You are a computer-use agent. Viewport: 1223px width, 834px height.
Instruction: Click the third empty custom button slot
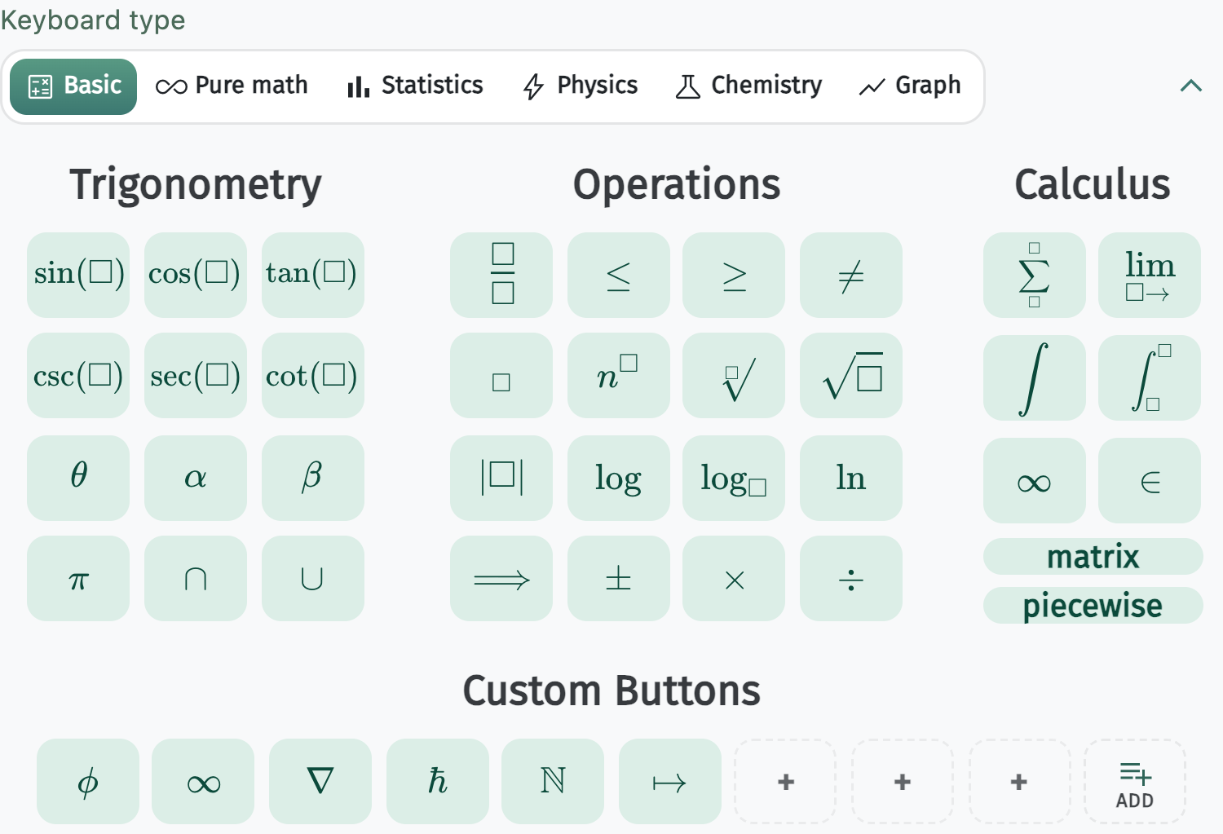(x=1019, y=781)
